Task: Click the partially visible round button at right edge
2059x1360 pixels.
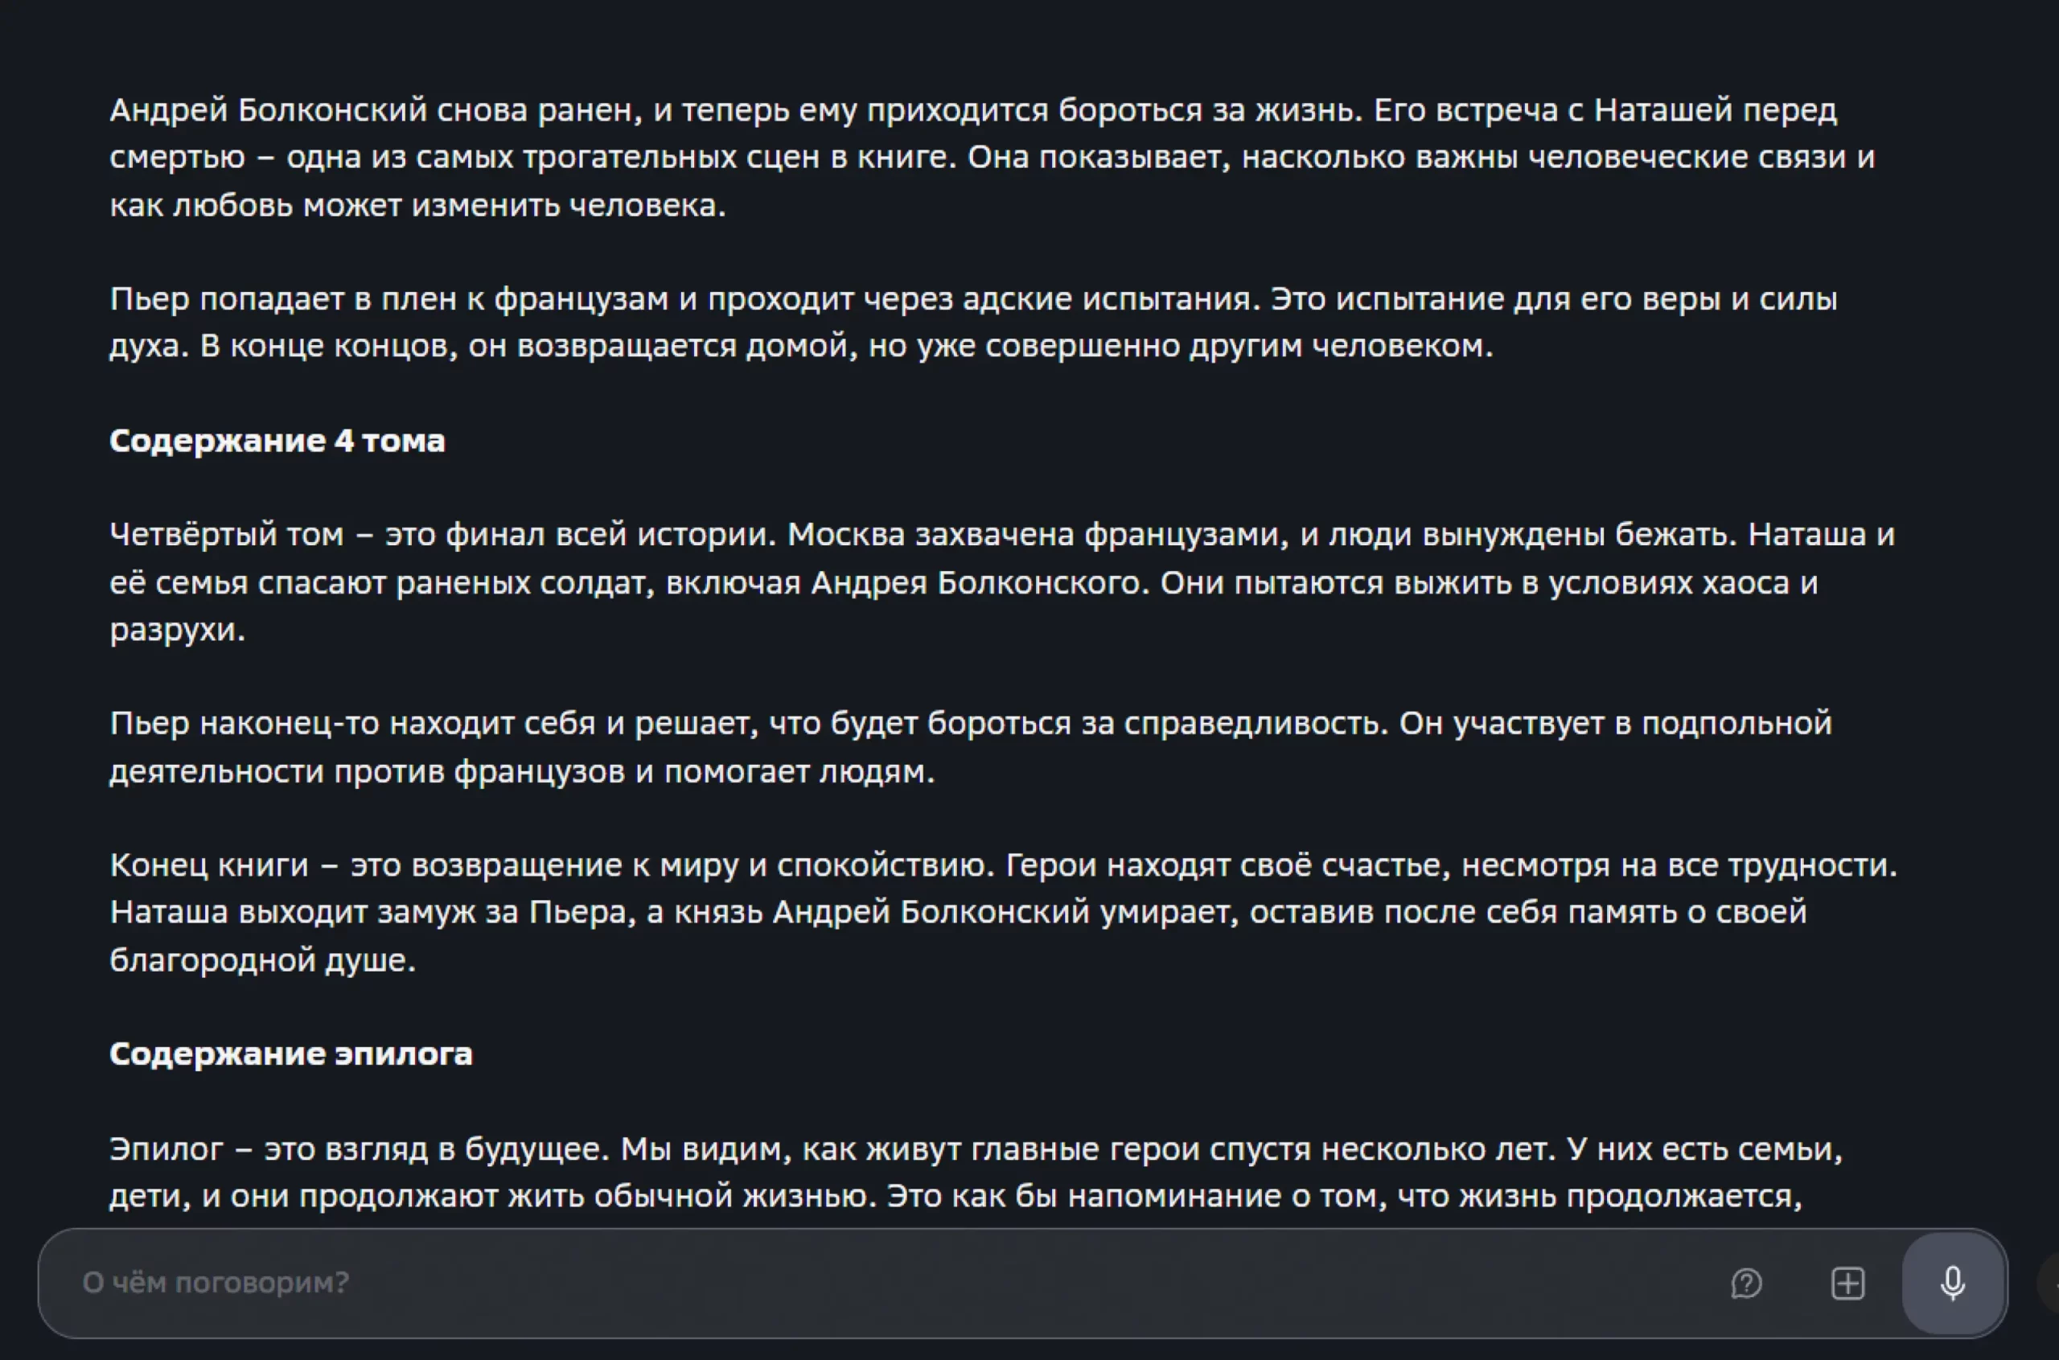Action: [2050, 1283]
